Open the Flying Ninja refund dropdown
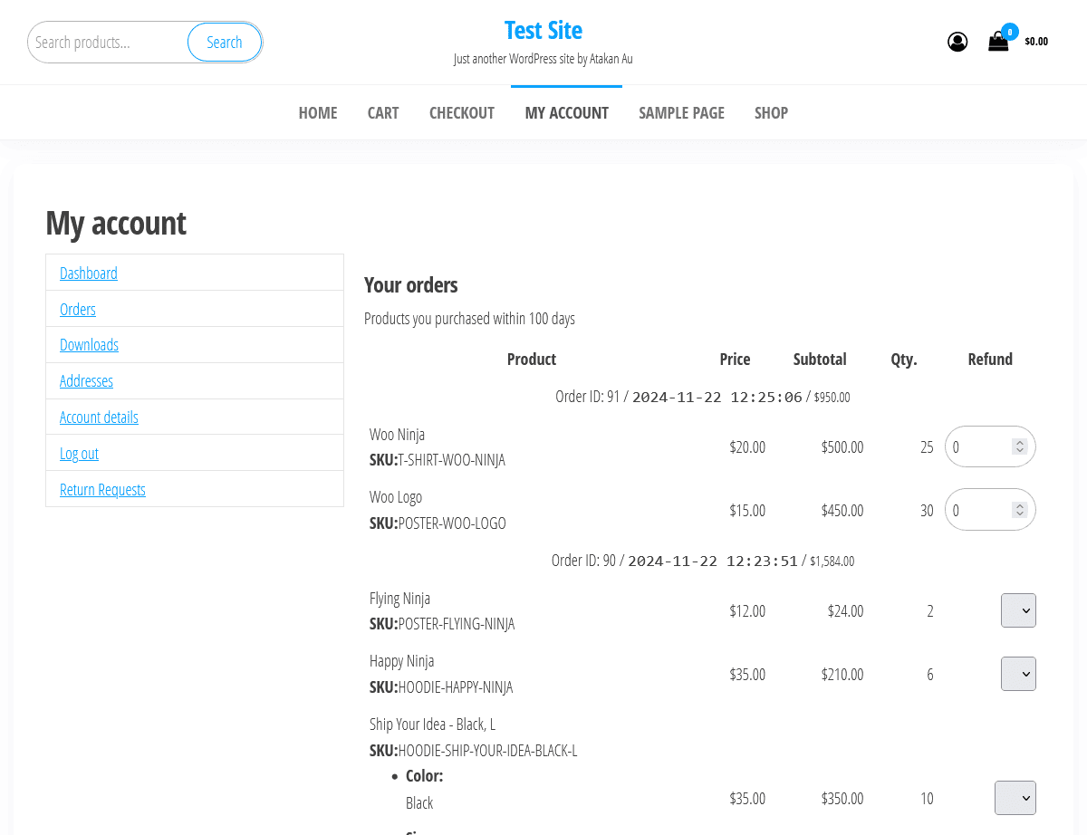Image resolution: width=1087 pixels, height=835 pixels. 1018,610
